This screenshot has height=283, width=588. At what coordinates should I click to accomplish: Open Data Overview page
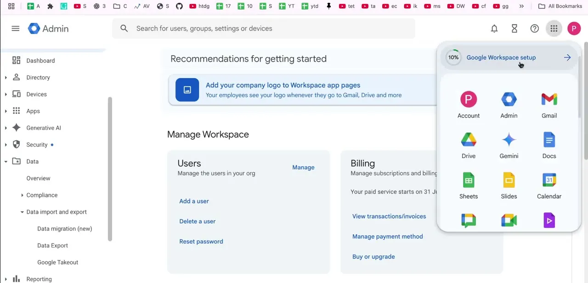click(x=38, y=178)
